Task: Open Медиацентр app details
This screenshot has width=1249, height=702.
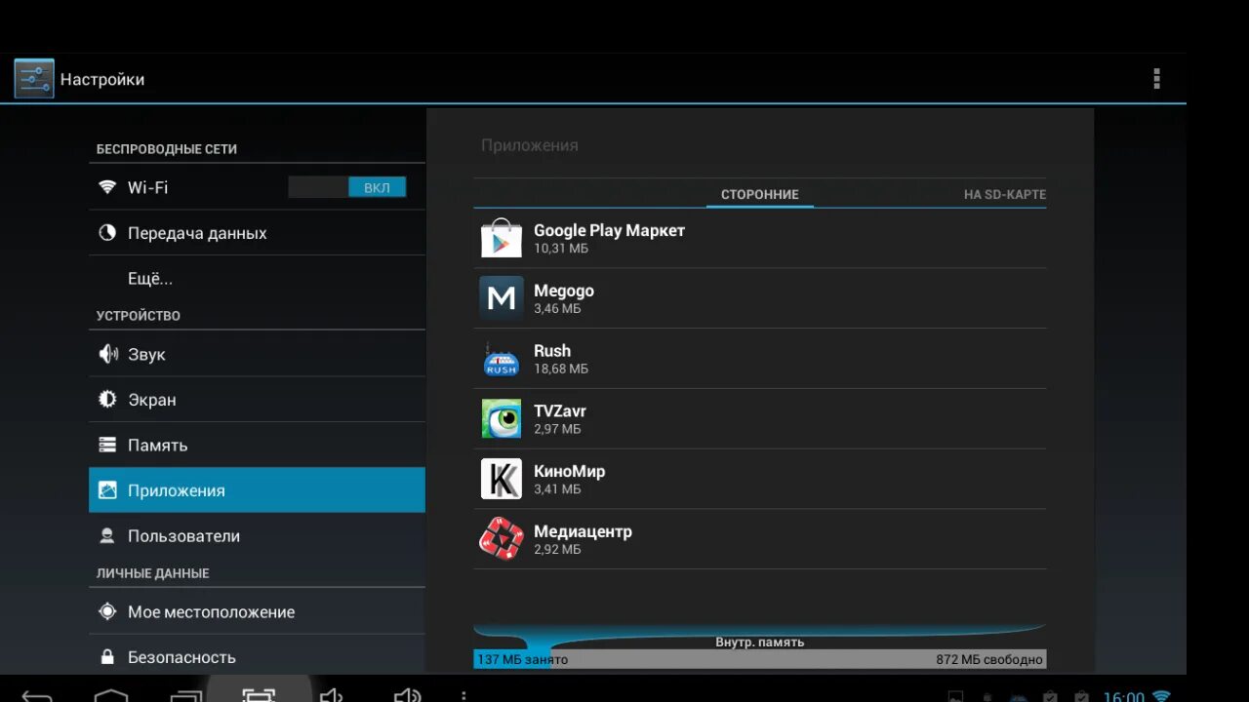Action: click(760, 539)
